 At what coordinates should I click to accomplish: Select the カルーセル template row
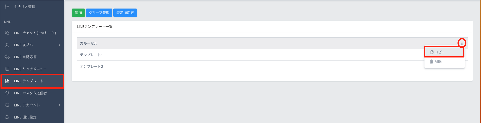(89, 43)
